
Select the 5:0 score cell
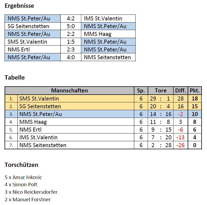coord(71,26)
